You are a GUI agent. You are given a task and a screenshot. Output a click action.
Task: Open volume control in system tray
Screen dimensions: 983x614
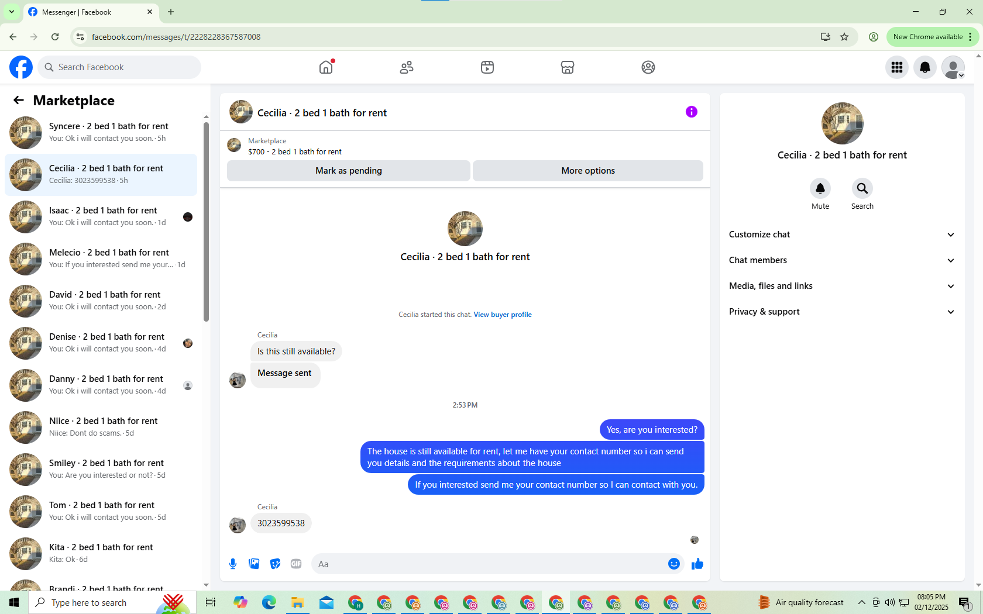(890, 602)
